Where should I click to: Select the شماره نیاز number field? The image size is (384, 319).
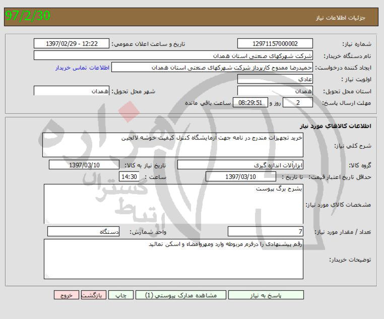click(x=275, y=44)
